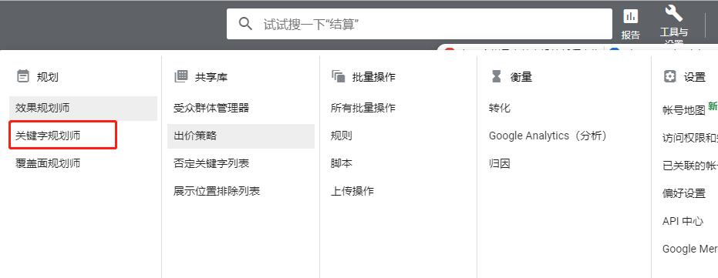The width and height of the screenshot is (718, 278).
Task: Open 偏好设置
Action: [684, 193]
